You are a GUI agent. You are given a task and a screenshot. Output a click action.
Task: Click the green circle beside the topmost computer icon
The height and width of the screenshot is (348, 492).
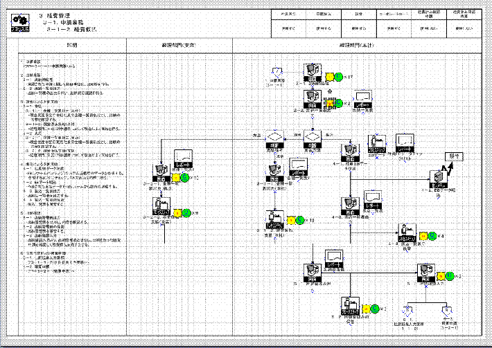tap(337, 76)
